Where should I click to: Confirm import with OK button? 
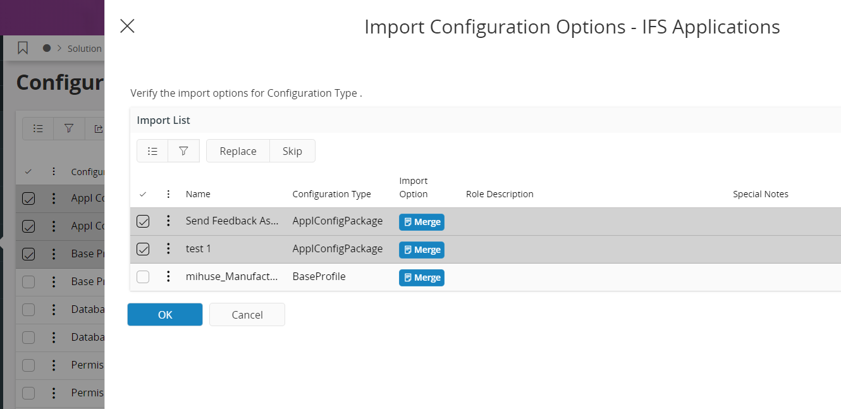click(165, 315)
